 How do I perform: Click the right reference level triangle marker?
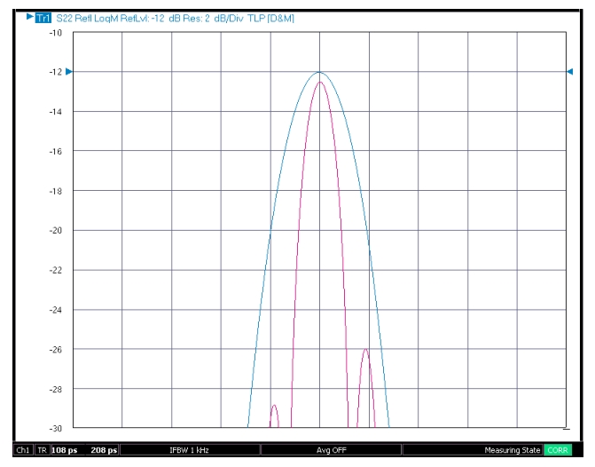569,71
